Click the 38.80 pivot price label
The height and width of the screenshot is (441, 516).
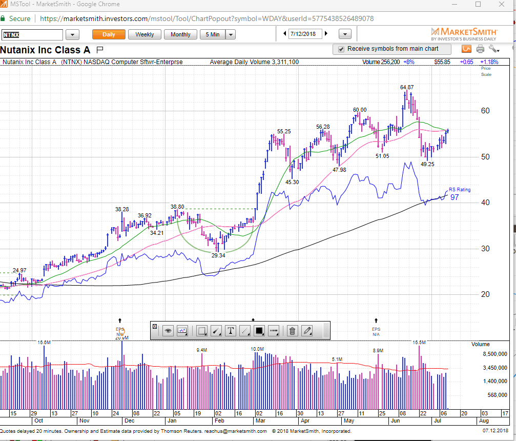coord(177,207)
